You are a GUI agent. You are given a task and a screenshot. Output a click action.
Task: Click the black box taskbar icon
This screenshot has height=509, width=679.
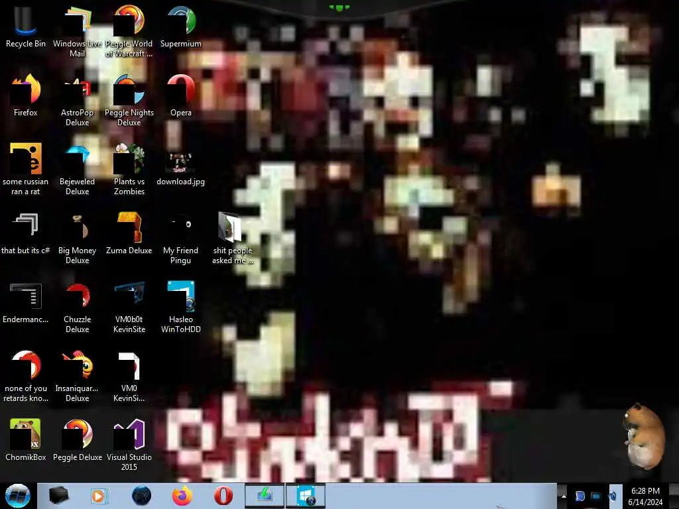[58, 495]
